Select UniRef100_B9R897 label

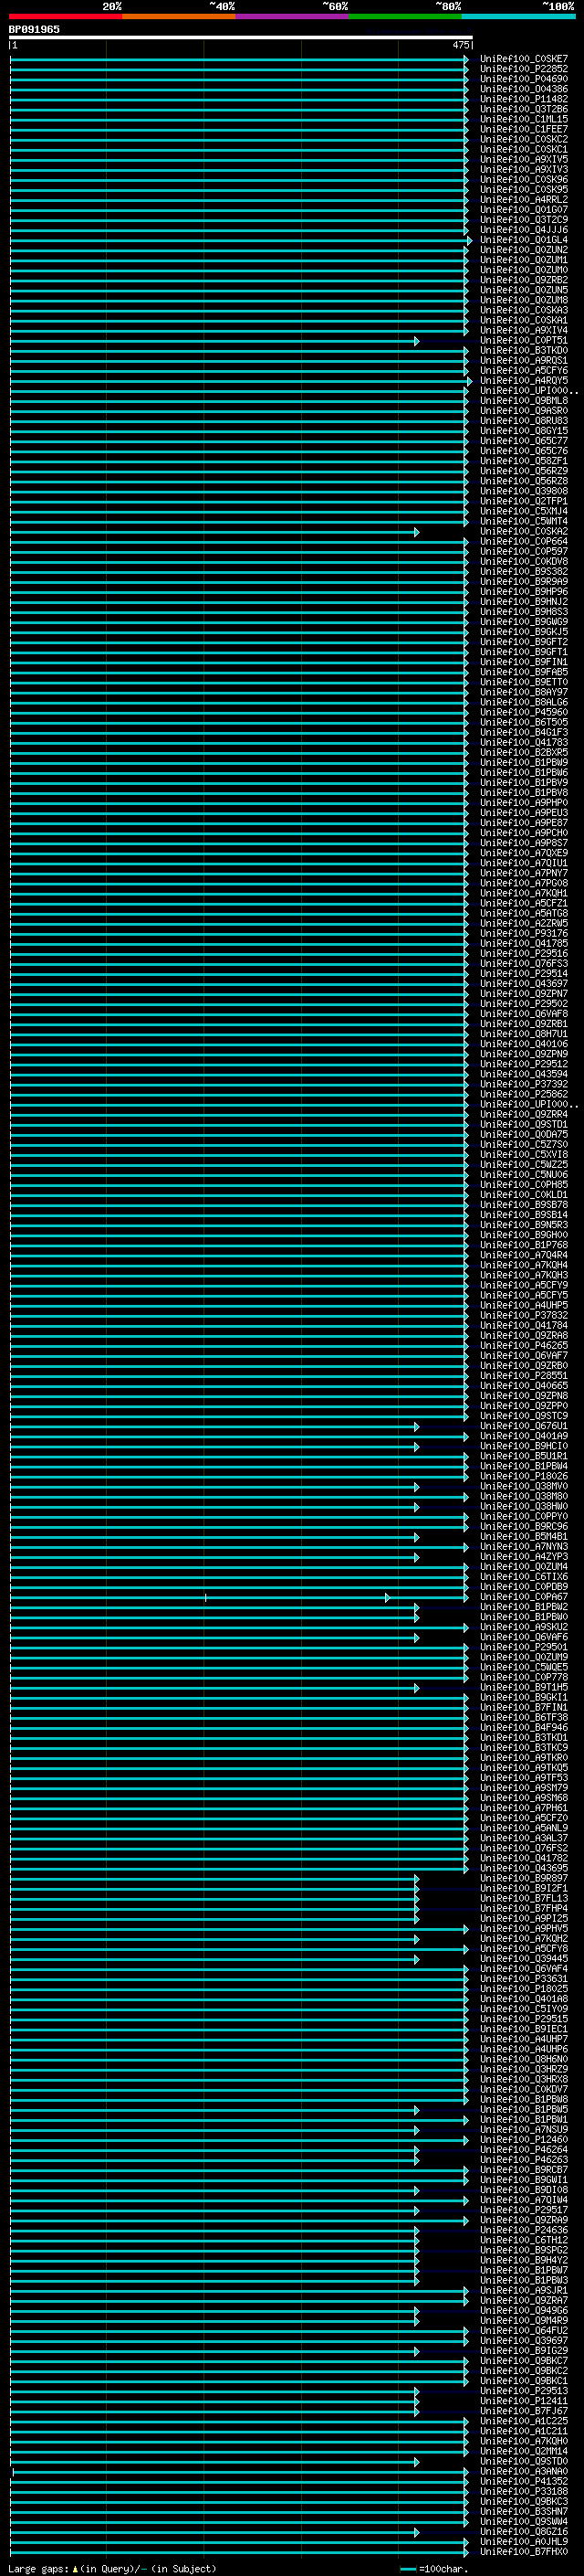click(x=524, y=1878)
